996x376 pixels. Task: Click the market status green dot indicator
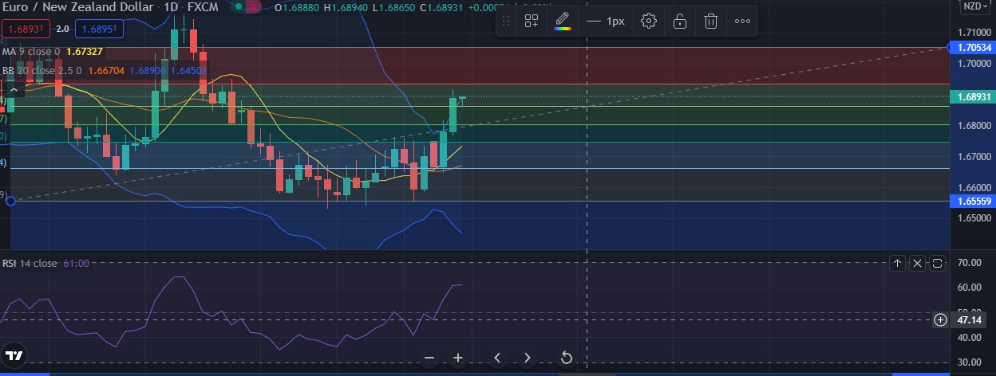[x=240, y=7]
